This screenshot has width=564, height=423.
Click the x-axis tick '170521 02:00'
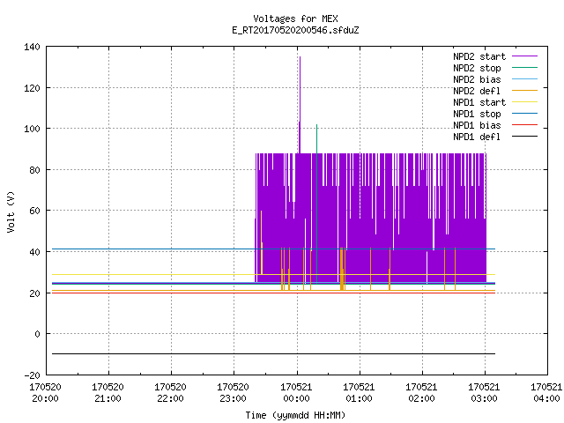421,393
